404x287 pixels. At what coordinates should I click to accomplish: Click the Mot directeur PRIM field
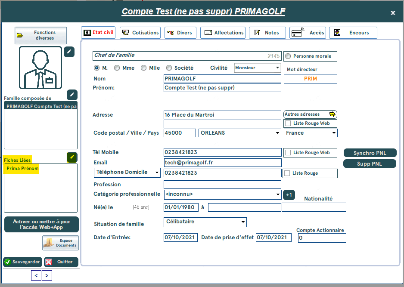(x=311, y=79)
